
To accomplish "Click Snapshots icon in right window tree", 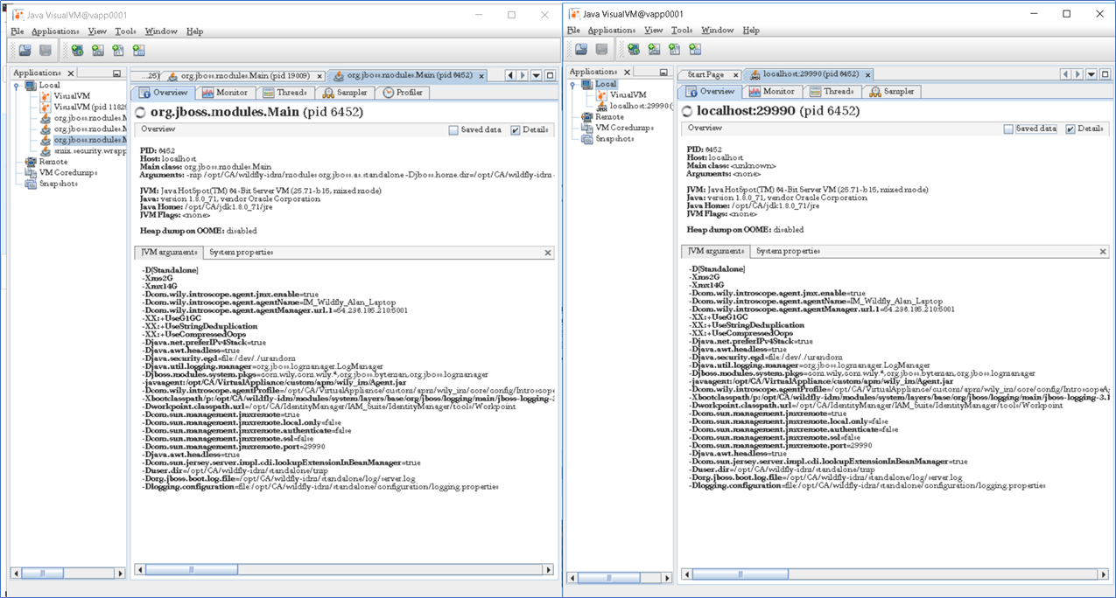I will (587, 139).
